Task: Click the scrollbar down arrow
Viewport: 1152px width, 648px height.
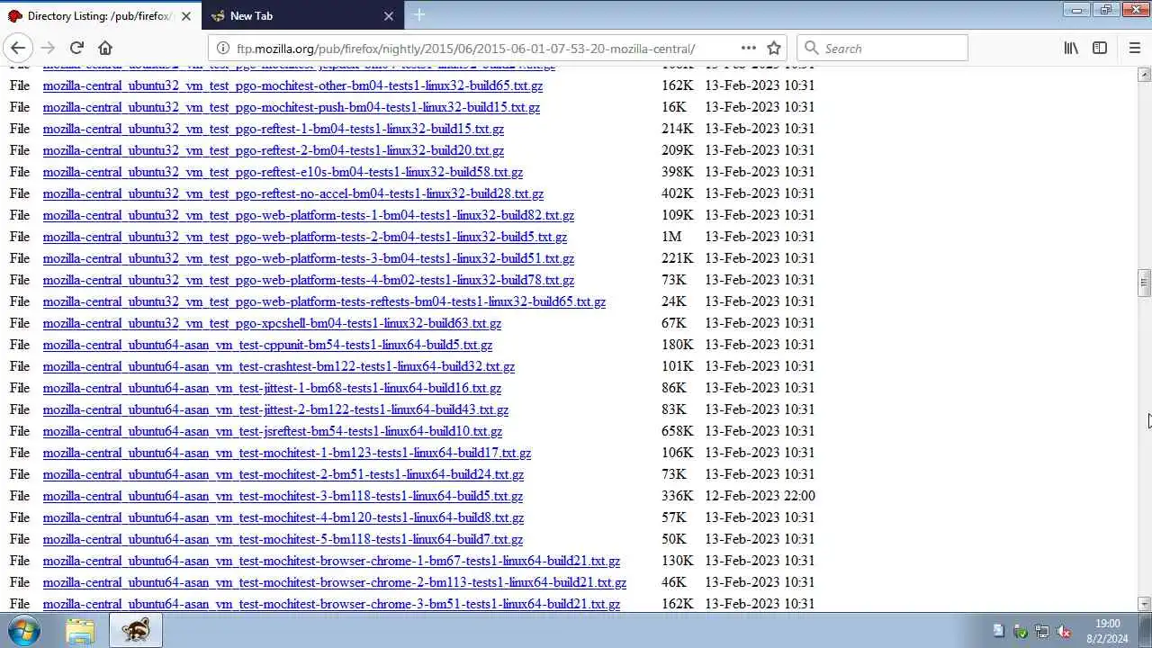Action: click(x=1144, y=605)
